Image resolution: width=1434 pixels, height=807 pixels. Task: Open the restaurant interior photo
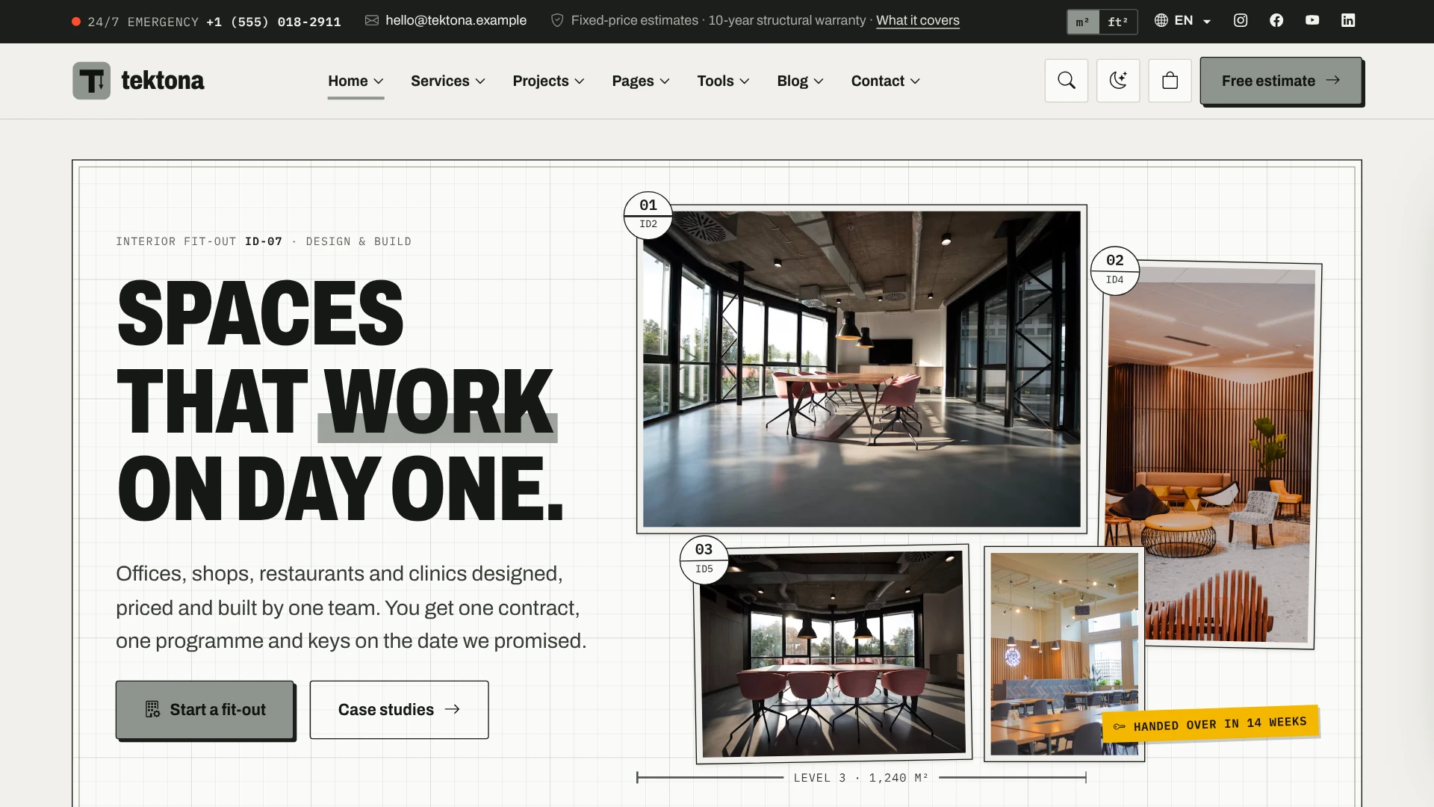[1064, 654]
